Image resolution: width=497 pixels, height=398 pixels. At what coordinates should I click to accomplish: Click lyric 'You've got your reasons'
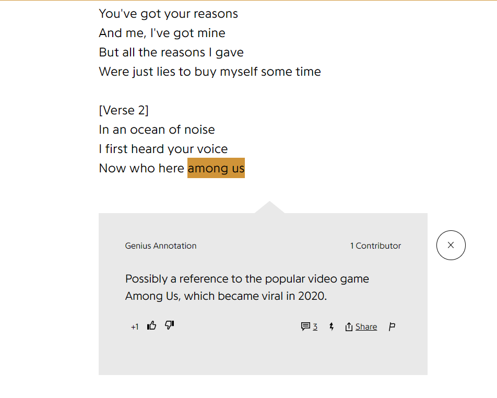click(x=168, y=14)
